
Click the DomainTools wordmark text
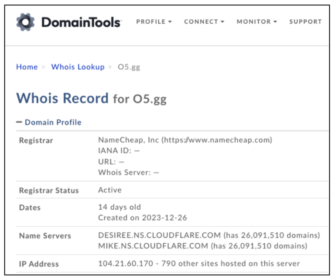81,22
